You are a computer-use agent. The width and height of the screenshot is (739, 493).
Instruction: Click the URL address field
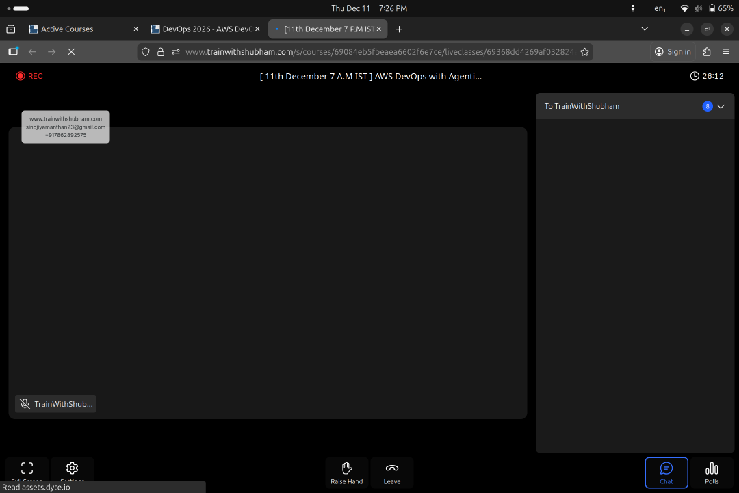pyautogui.click(x=376, y=51)
